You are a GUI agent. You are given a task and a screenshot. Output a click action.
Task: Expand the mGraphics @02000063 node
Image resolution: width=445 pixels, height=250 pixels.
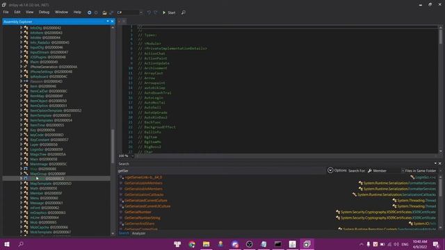21,212
